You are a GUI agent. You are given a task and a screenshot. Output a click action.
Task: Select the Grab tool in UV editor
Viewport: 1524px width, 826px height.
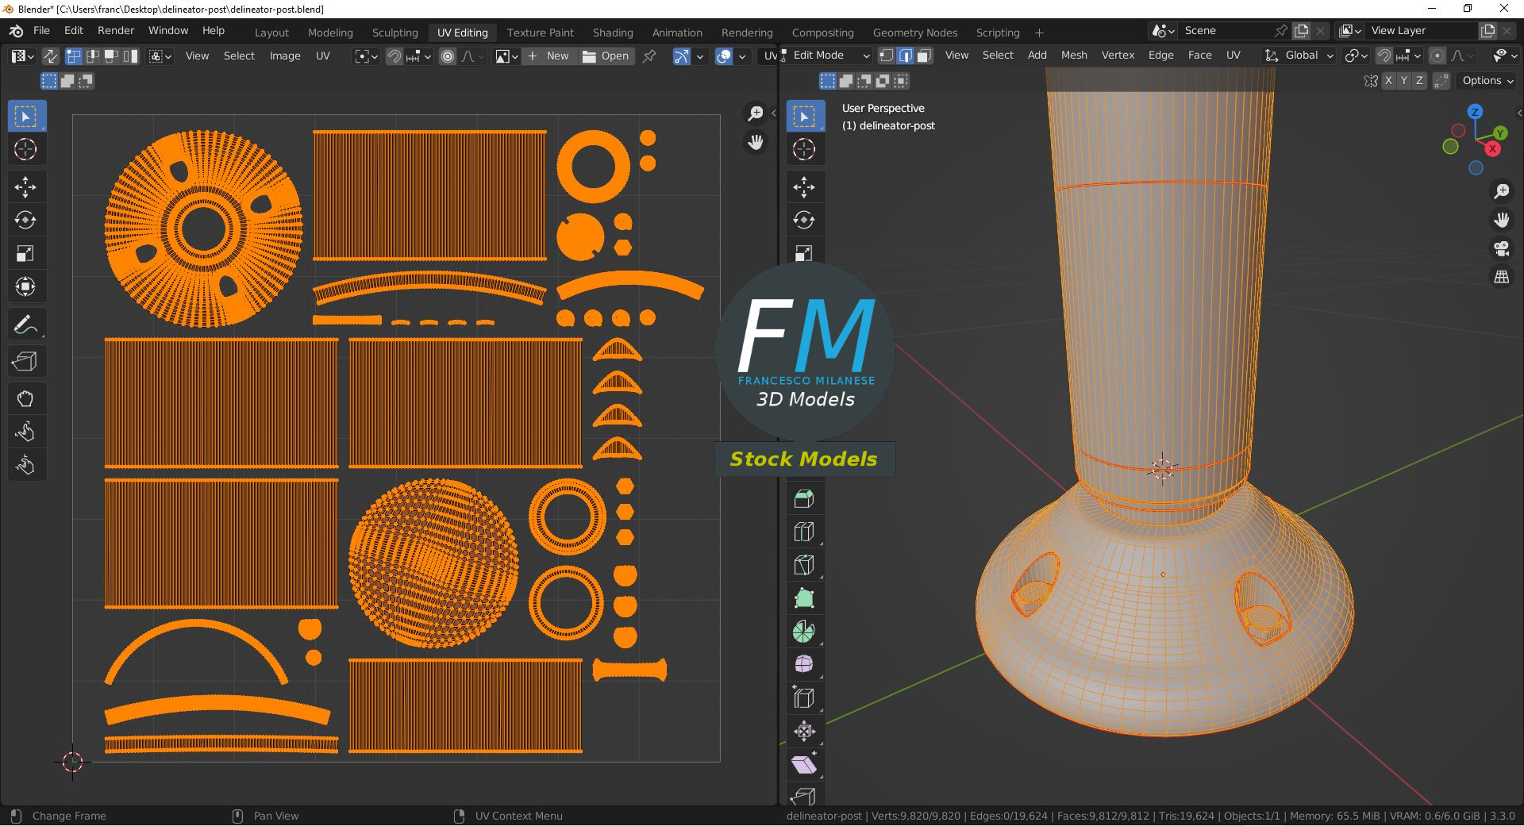click(25, 398)
